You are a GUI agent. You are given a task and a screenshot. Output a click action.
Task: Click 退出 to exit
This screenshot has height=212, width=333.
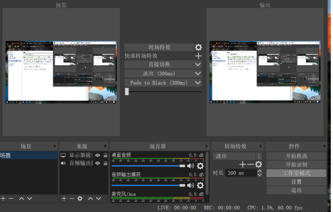(x=296, y=190)
